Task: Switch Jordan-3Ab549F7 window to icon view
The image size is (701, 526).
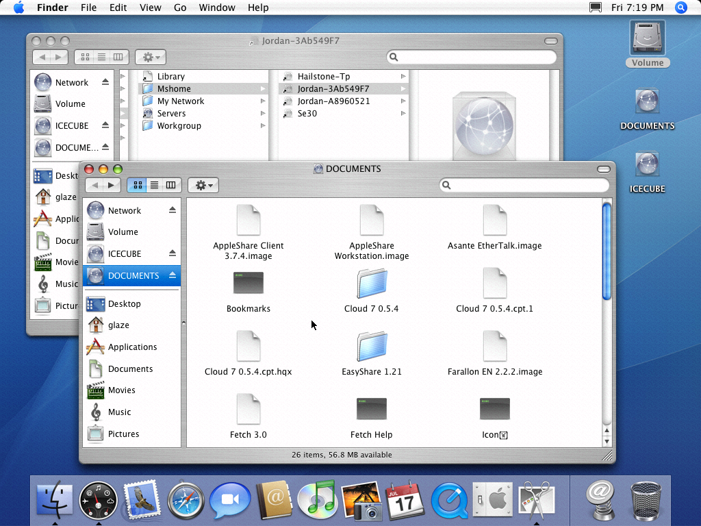Action: (85, 57)
